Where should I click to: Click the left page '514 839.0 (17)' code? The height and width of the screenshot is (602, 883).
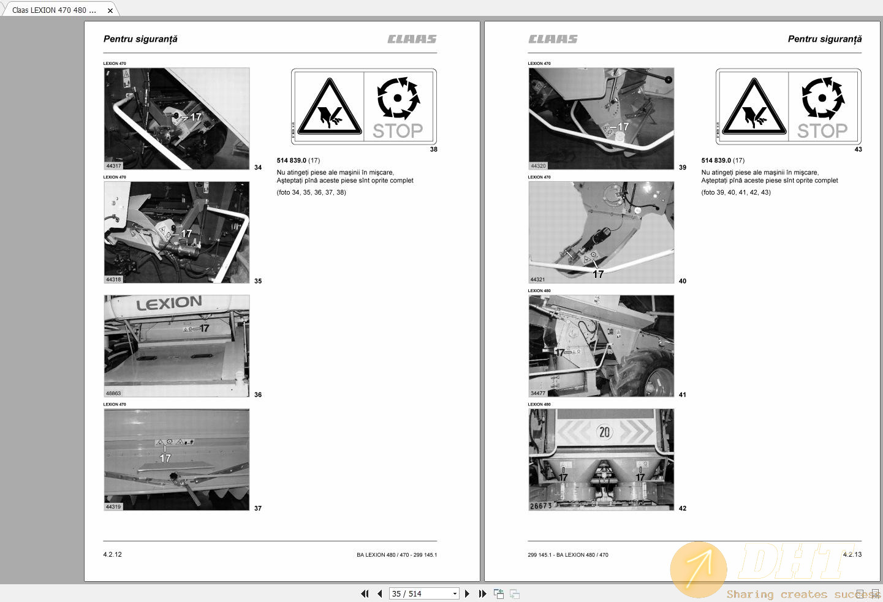298,160
